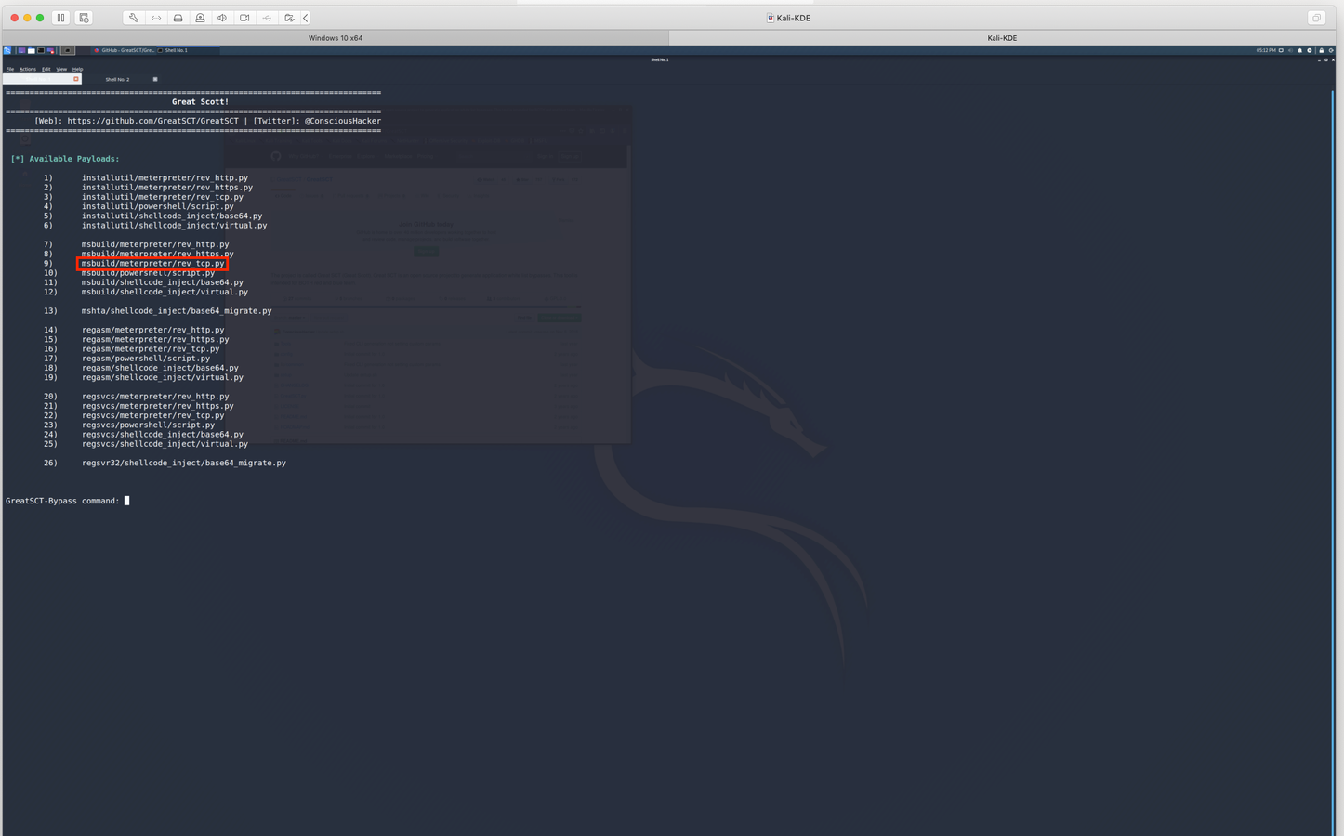
Task: Select line regsvcs/meterpreter/rev_tcp.py
Action: [153, 415]
